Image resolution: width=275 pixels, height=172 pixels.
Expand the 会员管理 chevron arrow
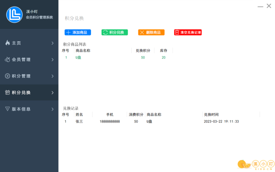click(x=52, y=59)
